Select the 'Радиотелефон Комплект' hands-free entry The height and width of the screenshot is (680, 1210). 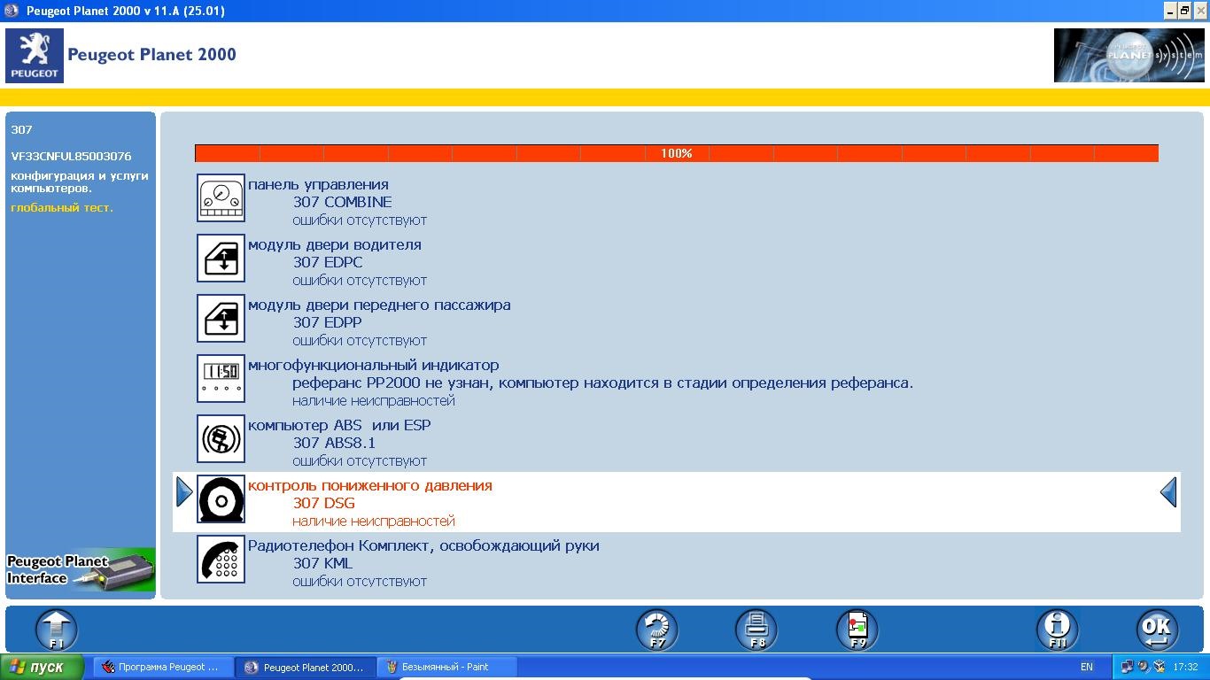[x=423, y=545]
